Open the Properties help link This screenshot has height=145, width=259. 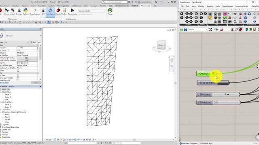[4, 83]
